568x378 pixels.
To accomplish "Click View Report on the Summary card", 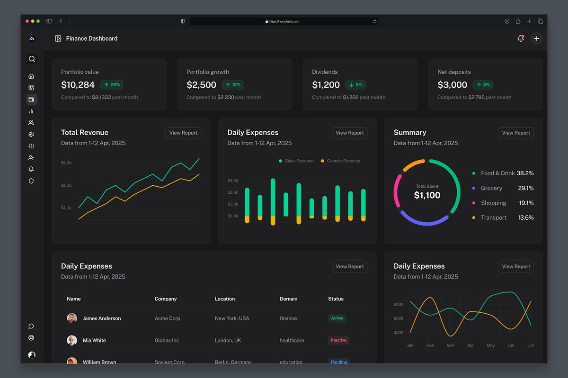I will click(x=516, y=133).
